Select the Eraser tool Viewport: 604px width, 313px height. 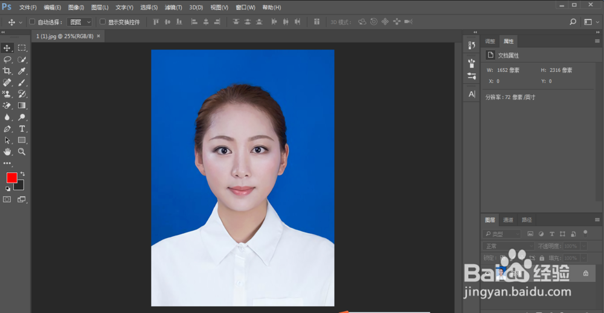pyautogui.click(x=7, y=105)
